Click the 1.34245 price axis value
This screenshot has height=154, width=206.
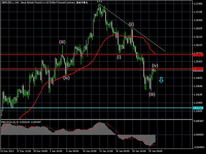198,95
